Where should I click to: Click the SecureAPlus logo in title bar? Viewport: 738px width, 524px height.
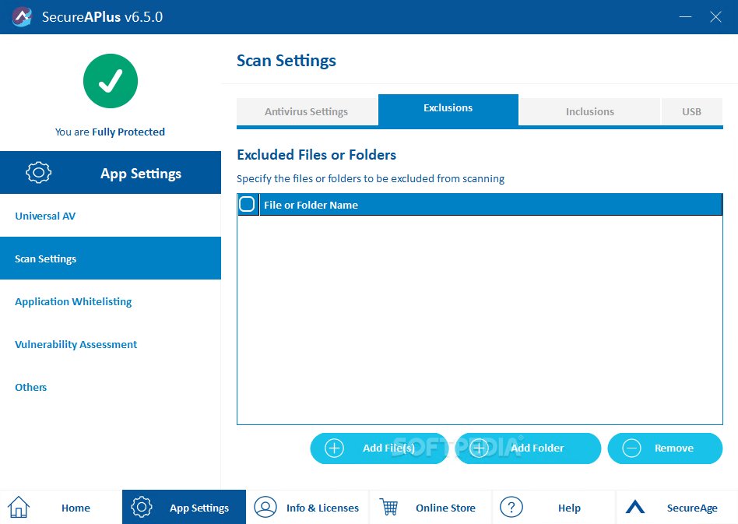pos(22,17)
